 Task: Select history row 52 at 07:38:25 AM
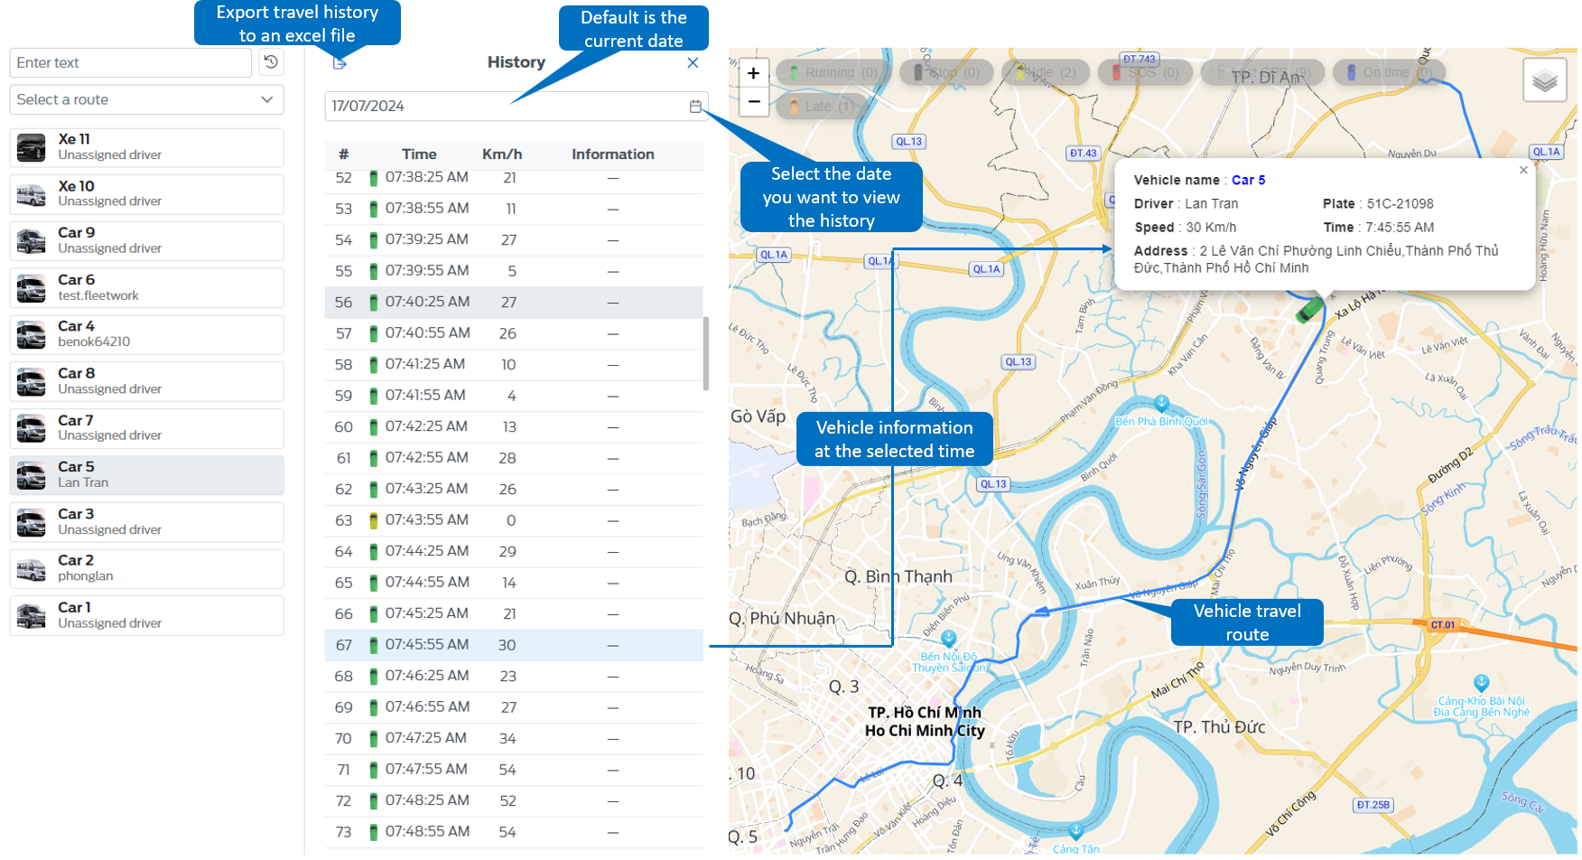514,178
